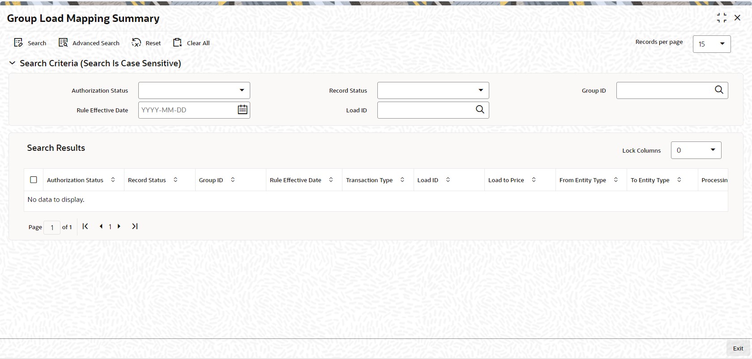Open the Lock Columns dropdown

click(696, 150)
